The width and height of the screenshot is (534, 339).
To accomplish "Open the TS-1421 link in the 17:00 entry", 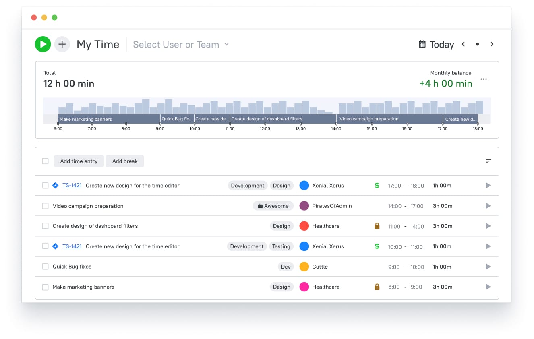I will coord(72,186).
